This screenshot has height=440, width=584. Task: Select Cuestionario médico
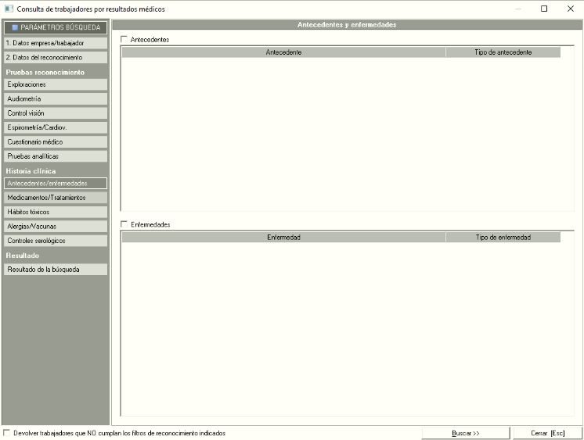[x=55, y=142]
